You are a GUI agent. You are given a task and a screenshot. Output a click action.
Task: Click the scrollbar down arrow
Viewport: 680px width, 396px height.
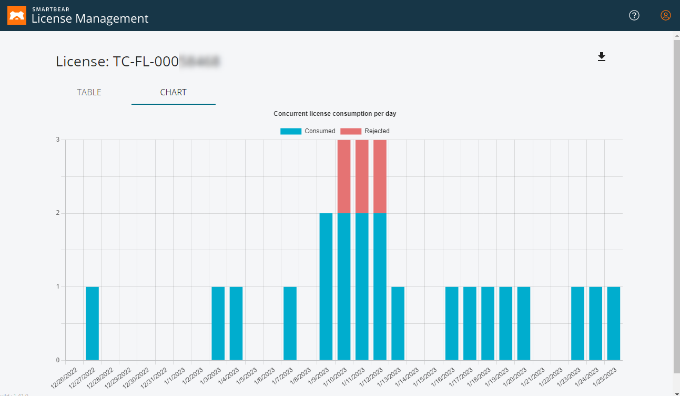coord(676,392)
